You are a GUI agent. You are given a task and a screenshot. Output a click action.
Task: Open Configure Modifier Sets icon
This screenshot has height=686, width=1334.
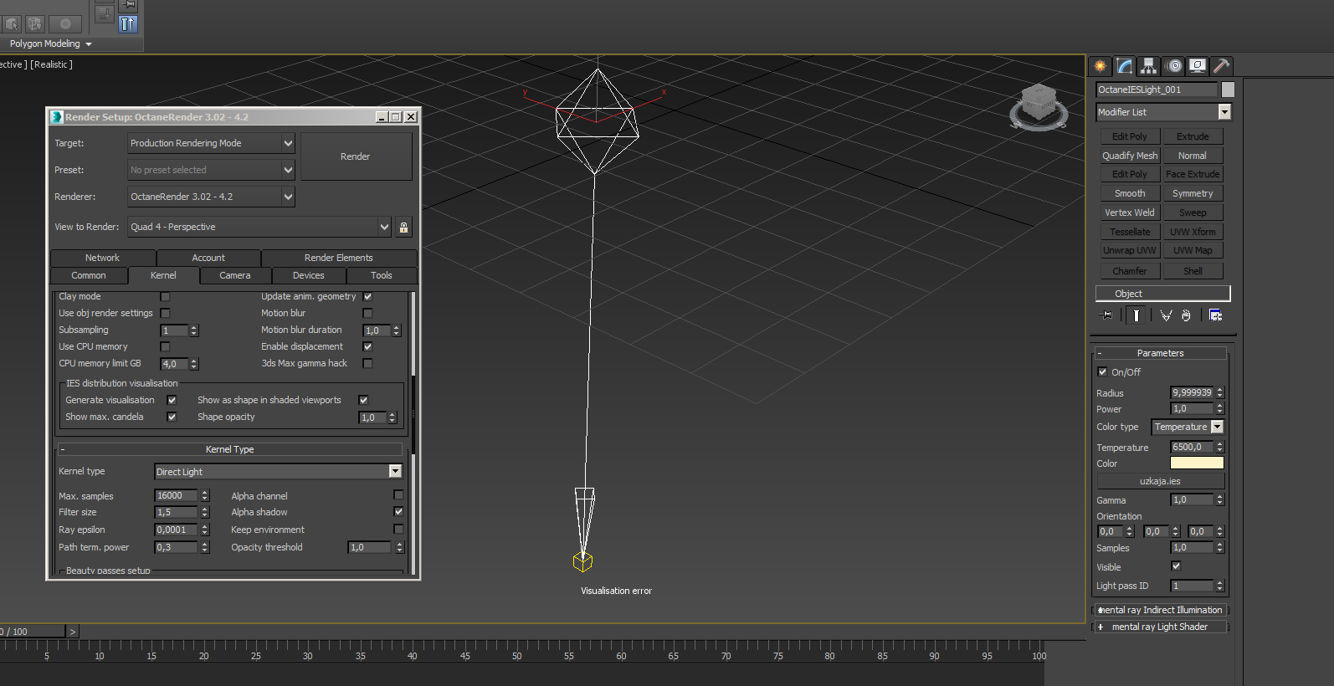(1215, 315)
